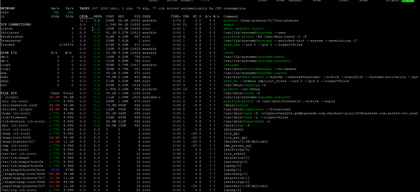Select the /mnt (cl-root) filesystem entry
Image resolution: width=420 pixels, height=192 pixels.
tap(37, 125)
